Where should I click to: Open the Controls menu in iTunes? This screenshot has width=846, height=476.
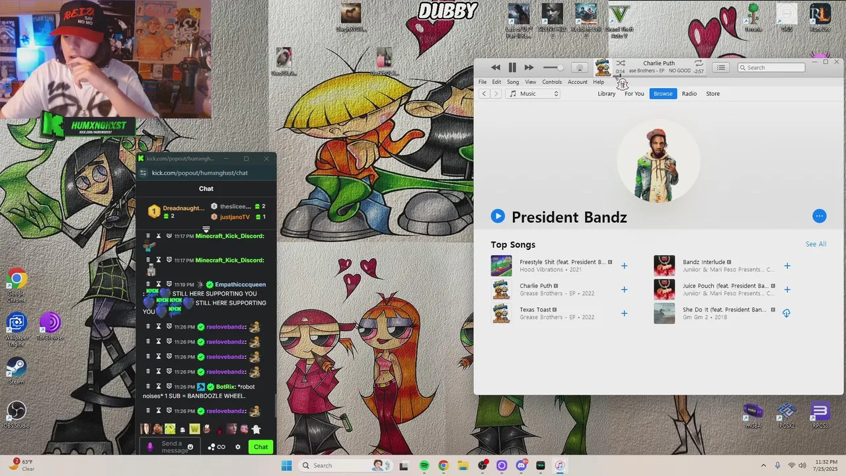pyautogui.click(x=552, y=82)
